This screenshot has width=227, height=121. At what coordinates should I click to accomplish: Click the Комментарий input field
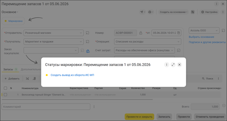click(46, 107)
